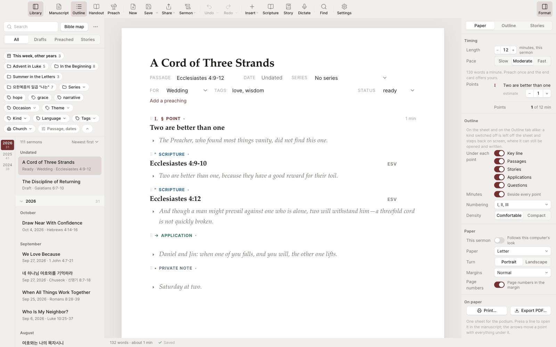
Task: Open the Insert menu
Action: coord(252,9)
